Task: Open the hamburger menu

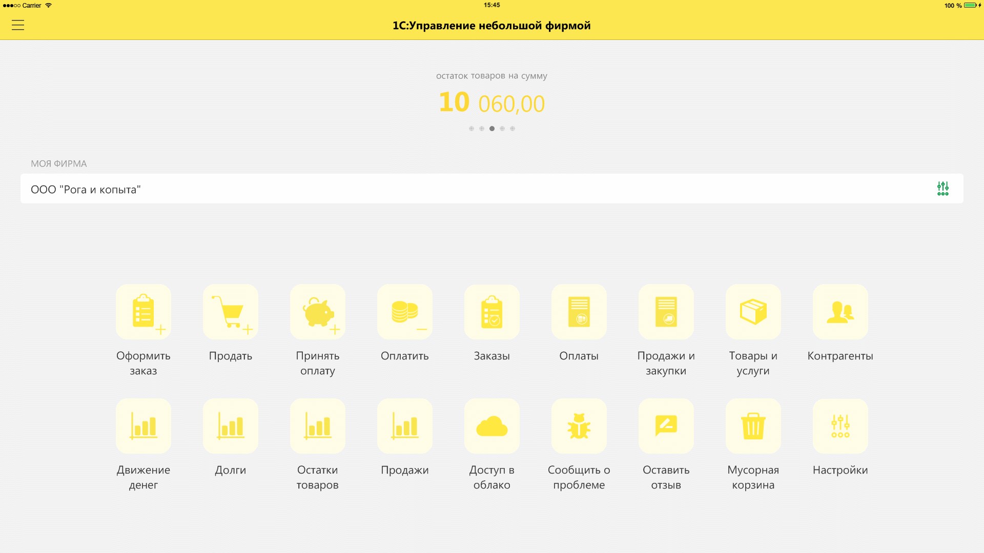Action: click(x=18, y=25)
